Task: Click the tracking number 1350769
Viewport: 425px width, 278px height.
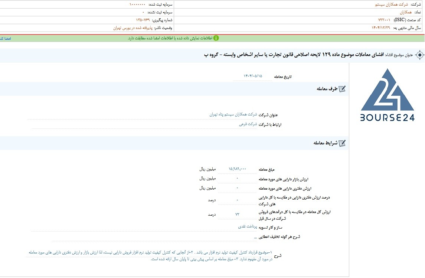Action: [x=143, y=20]
